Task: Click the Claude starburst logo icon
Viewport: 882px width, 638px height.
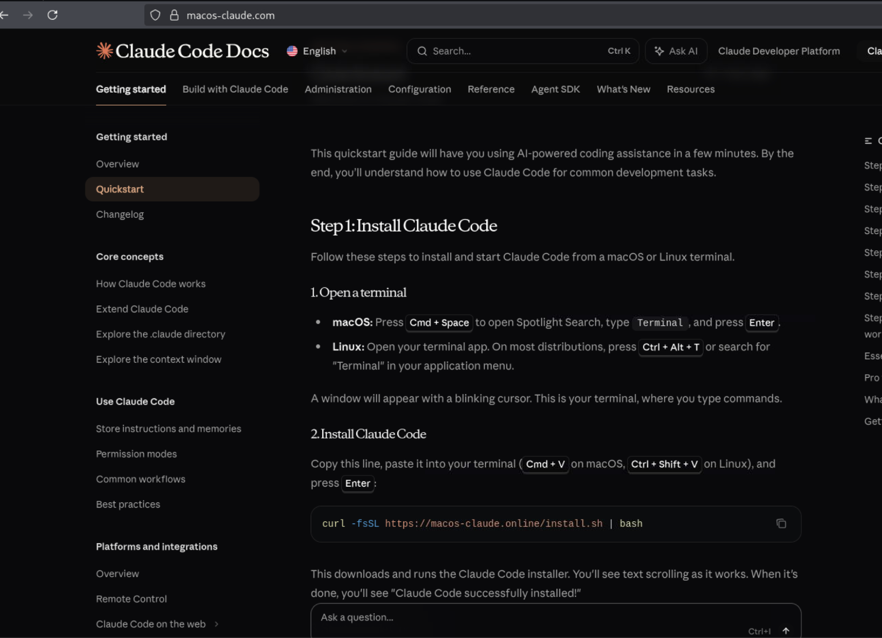Action: coord(105,51)
